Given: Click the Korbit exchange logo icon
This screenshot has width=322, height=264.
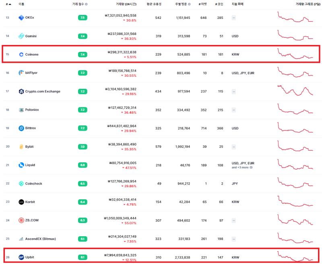Looking at the screenshot, I should 21,202.
